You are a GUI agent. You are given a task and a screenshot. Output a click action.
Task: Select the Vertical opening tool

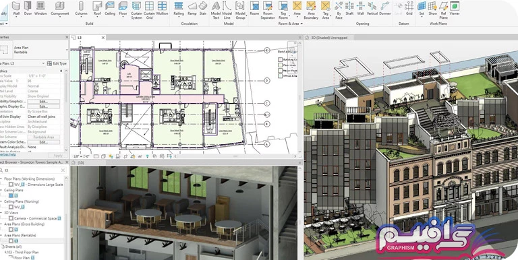pos(372,9)
